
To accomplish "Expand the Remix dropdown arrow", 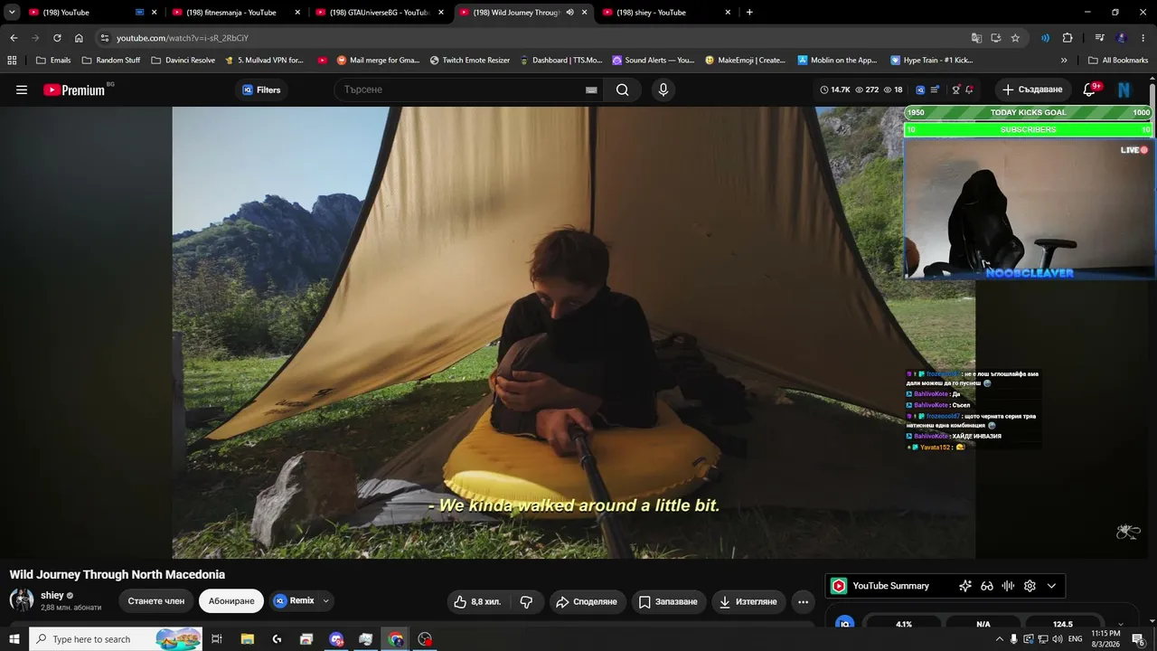I will click(326, 600).
